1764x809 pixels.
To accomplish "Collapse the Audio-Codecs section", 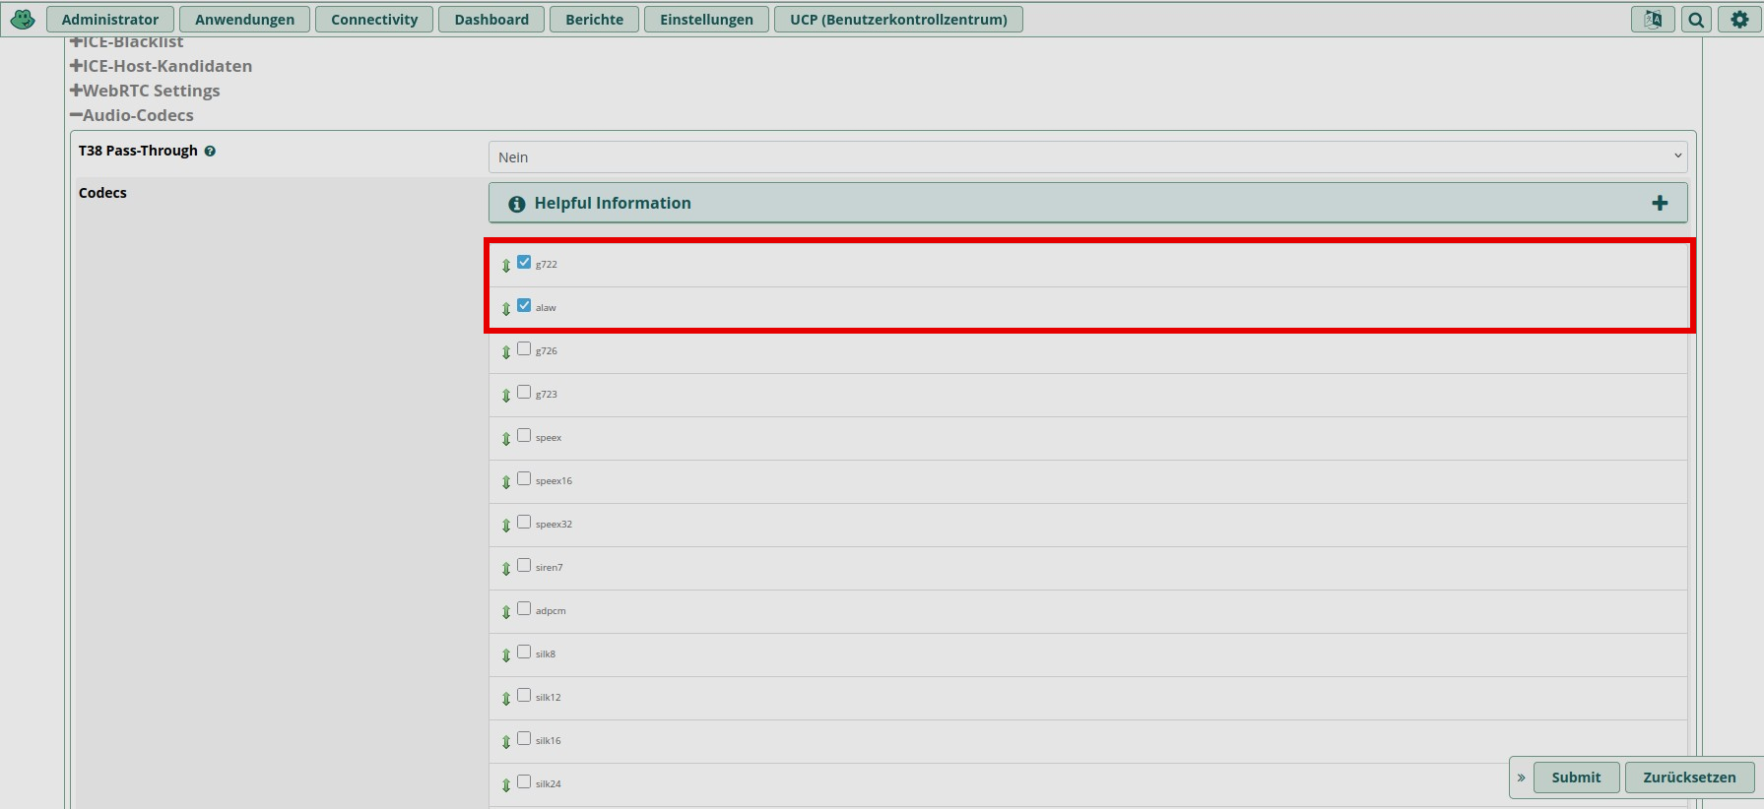I will pos(132,115).
